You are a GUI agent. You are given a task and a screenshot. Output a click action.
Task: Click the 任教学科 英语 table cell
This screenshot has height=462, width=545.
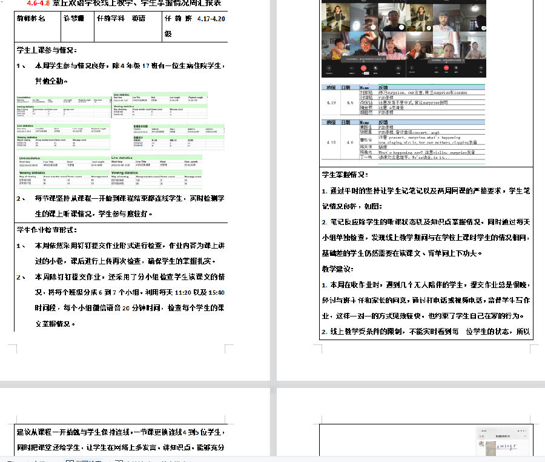pyautogui.click(x=121, y=19)
